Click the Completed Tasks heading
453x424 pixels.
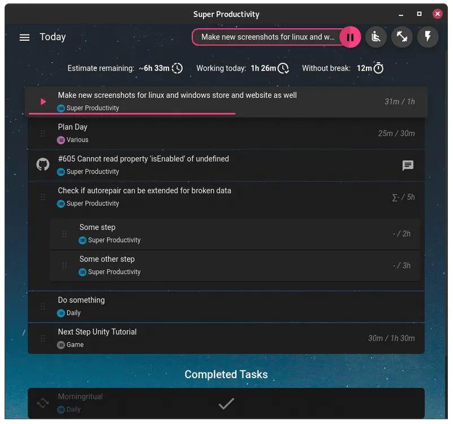[226, 375]
